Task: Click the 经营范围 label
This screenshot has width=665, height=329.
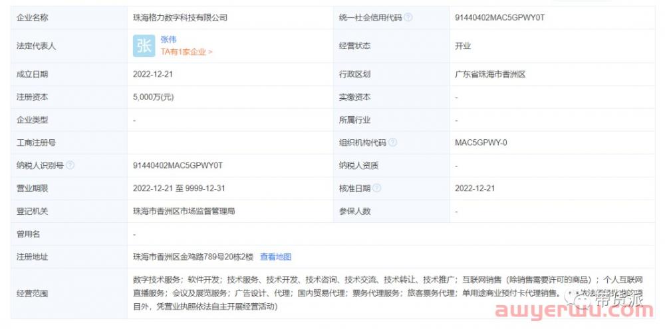Action: 32,293
